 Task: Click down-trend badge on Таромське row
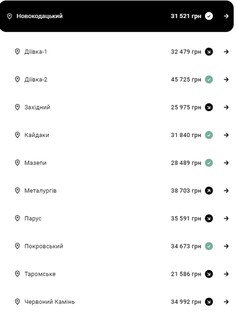click(209, 274)
